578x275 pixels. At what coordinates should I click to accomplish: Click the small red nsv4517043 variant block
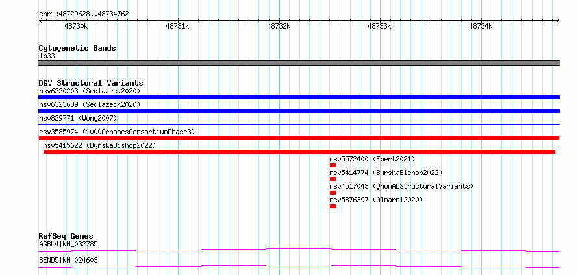(333, 193)
